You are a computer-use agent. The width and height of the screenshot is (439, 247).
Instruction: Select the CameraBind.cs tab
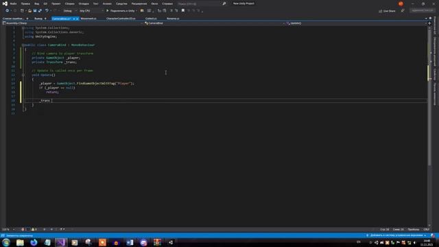(62, 19)
